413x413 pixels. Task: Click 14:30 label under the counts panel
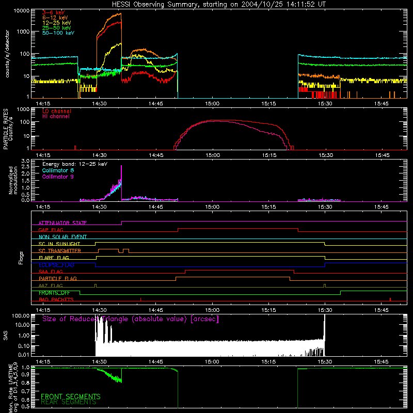click(100, 104)
